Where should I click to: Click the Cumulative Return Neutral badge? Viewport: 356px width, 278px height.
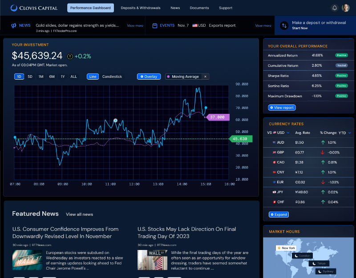341,65
